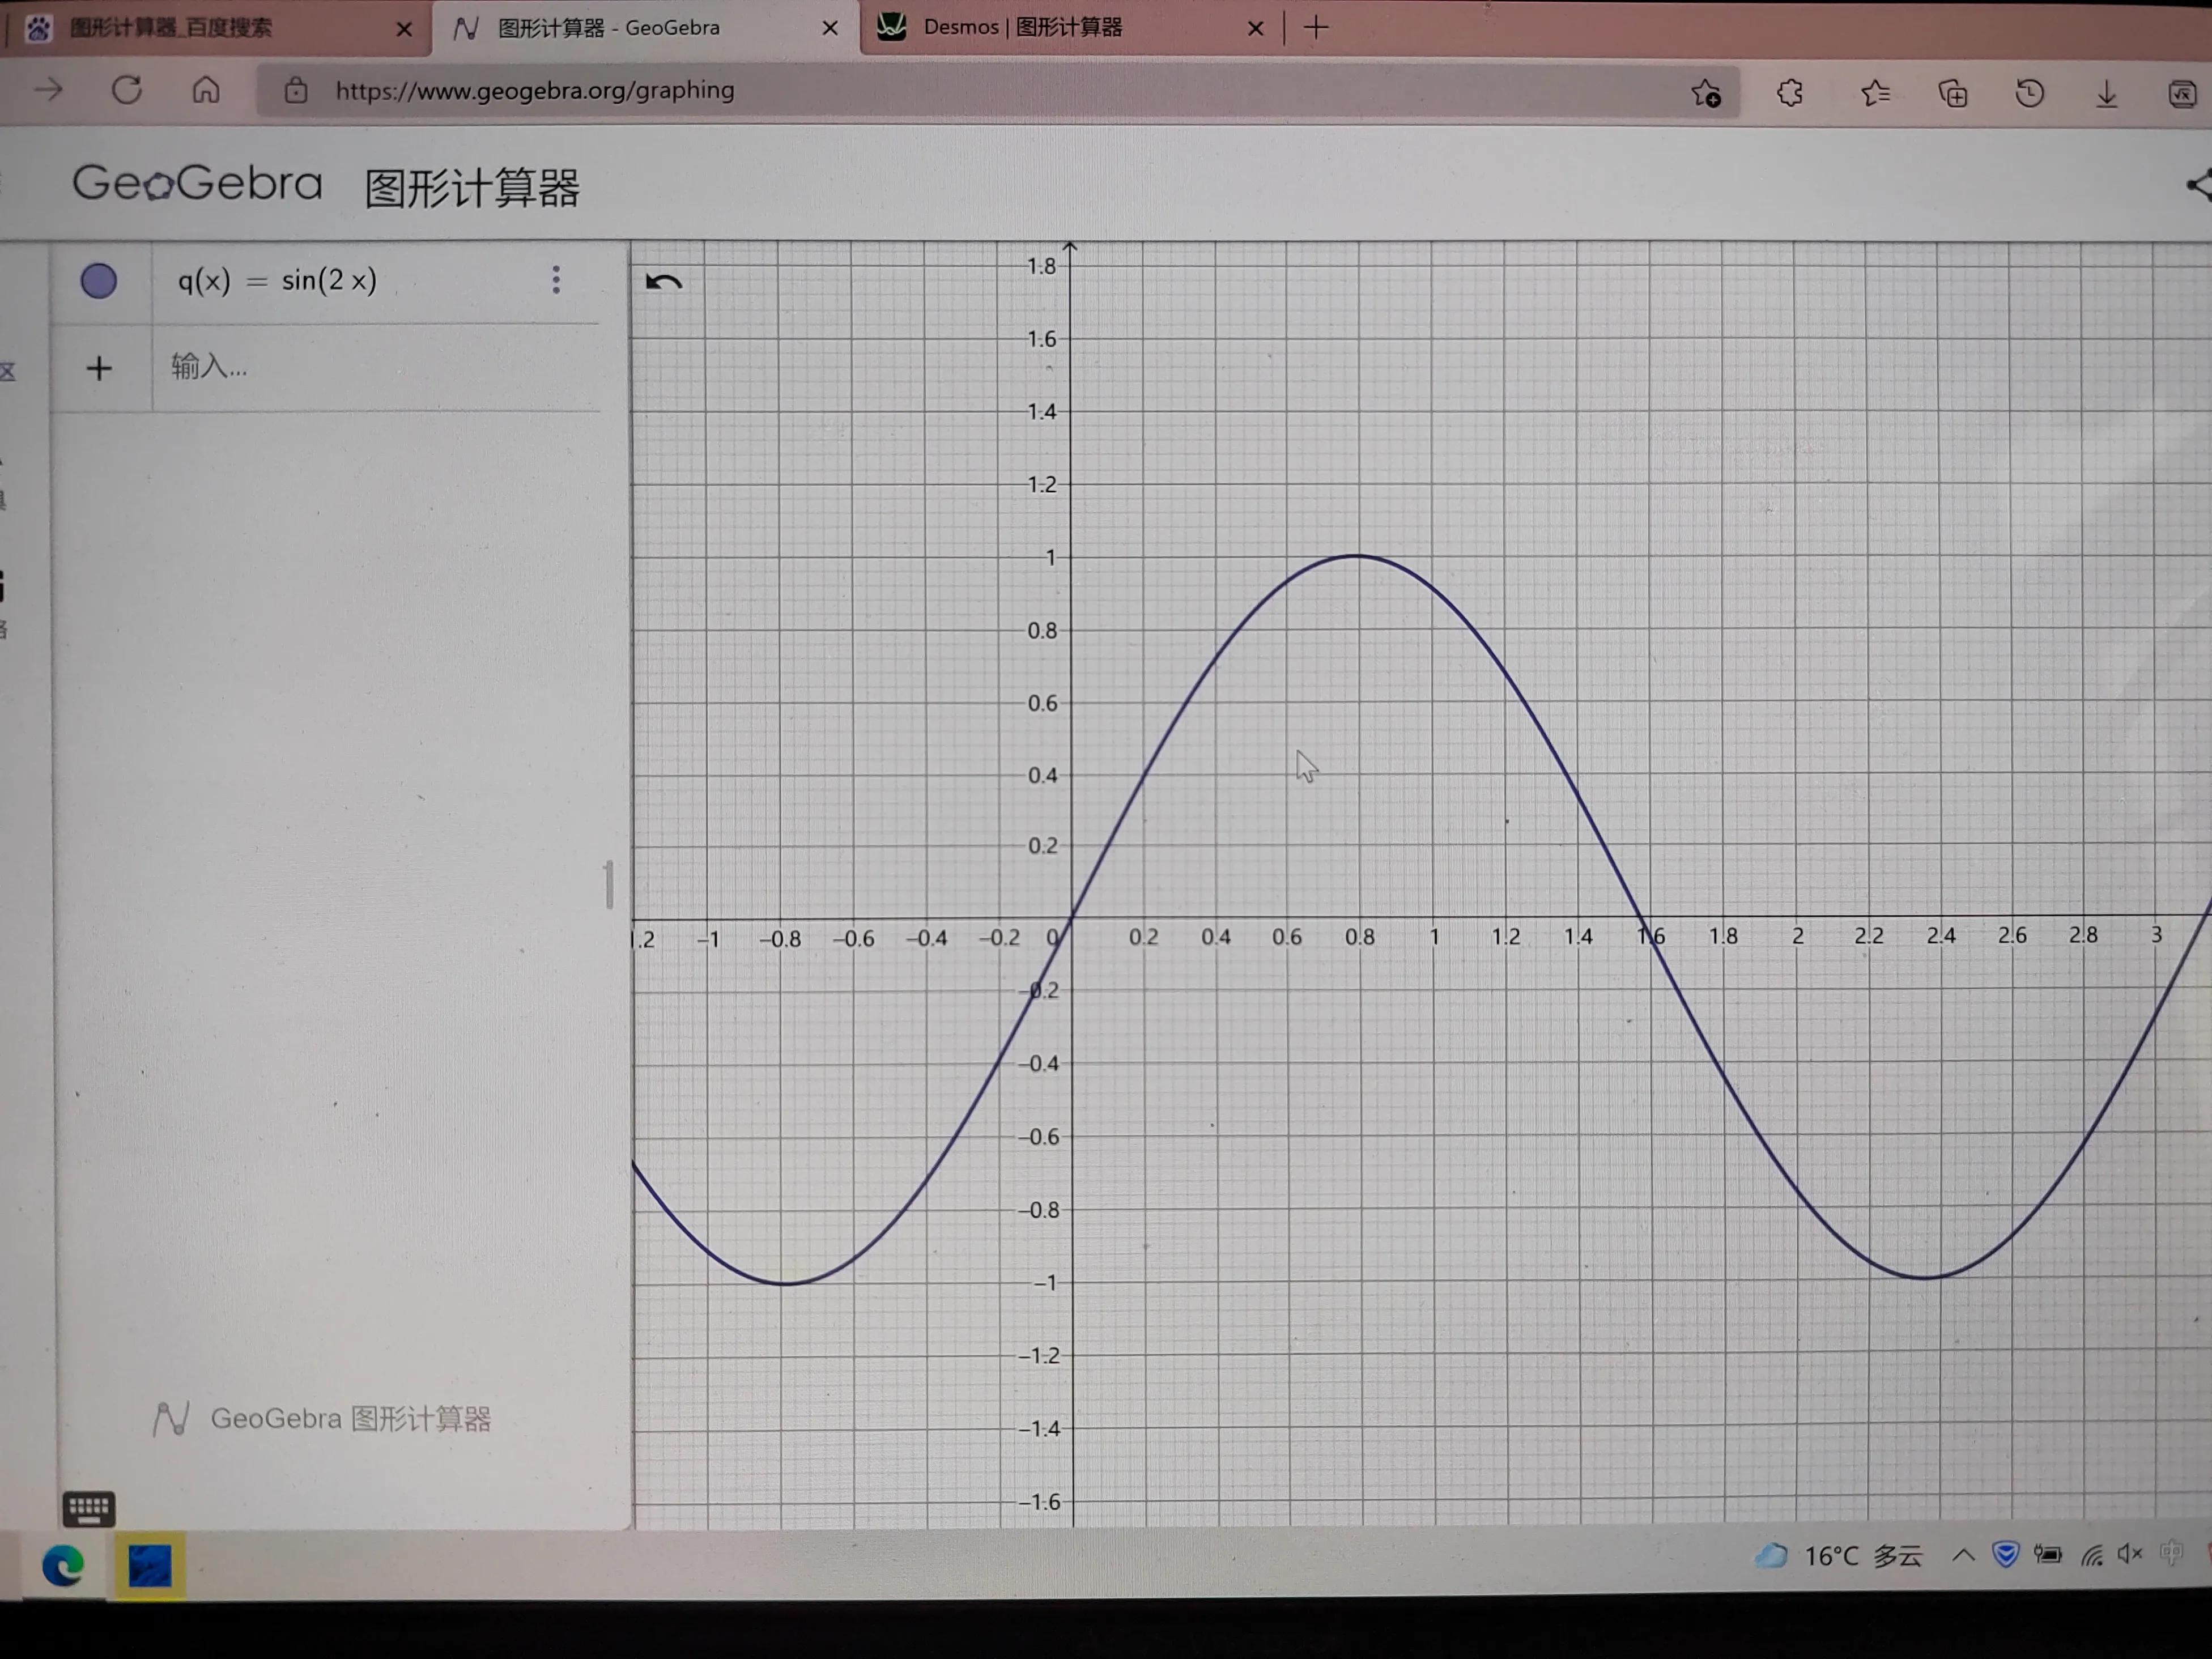Open browser downloads icon
The width and height of the screenshot is (2212, 1659).
click(2106, 93)
